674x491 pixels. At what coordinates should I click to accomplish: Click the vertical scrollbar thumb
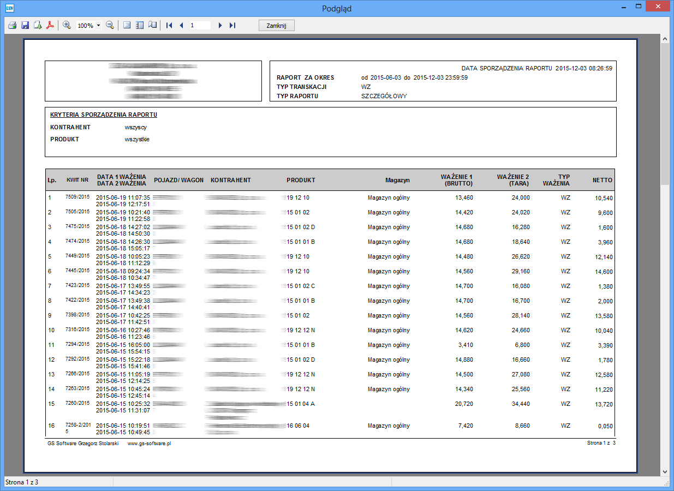(x=665, y=115)
